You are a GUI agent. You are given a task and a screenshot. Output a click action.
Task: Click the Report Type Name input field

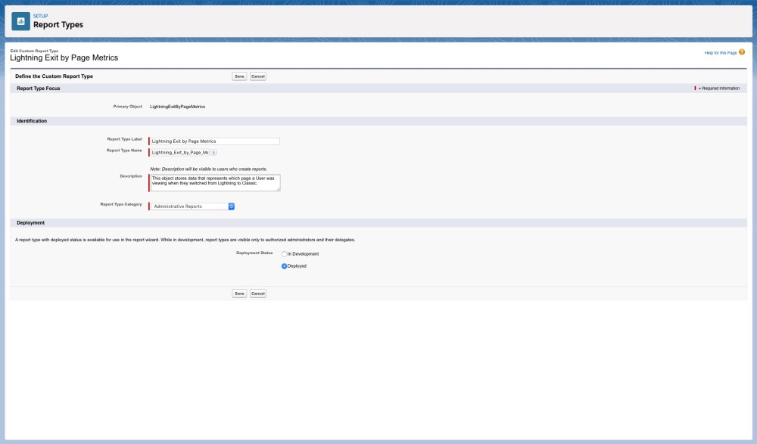180,153
